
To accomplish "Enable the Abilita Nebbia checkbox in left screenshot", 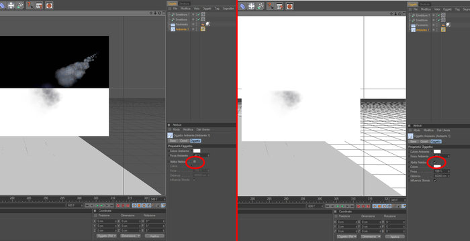I will 194,161.
